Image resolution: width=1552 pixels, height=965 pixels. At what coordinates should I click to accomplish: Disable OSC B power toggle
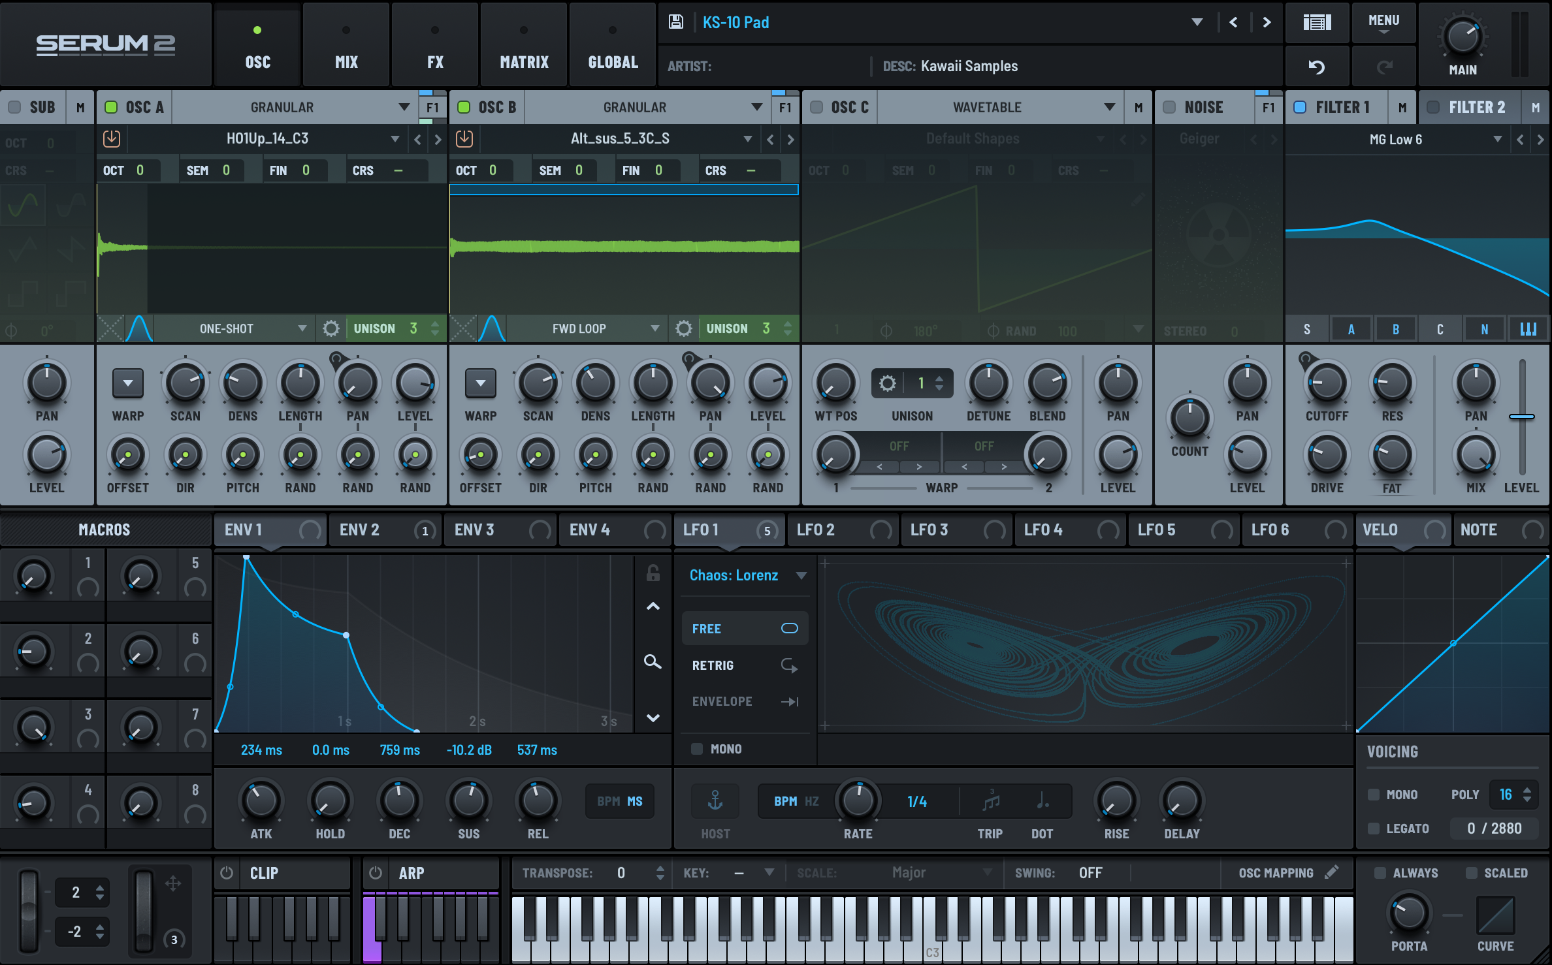(x=464, y=107)
